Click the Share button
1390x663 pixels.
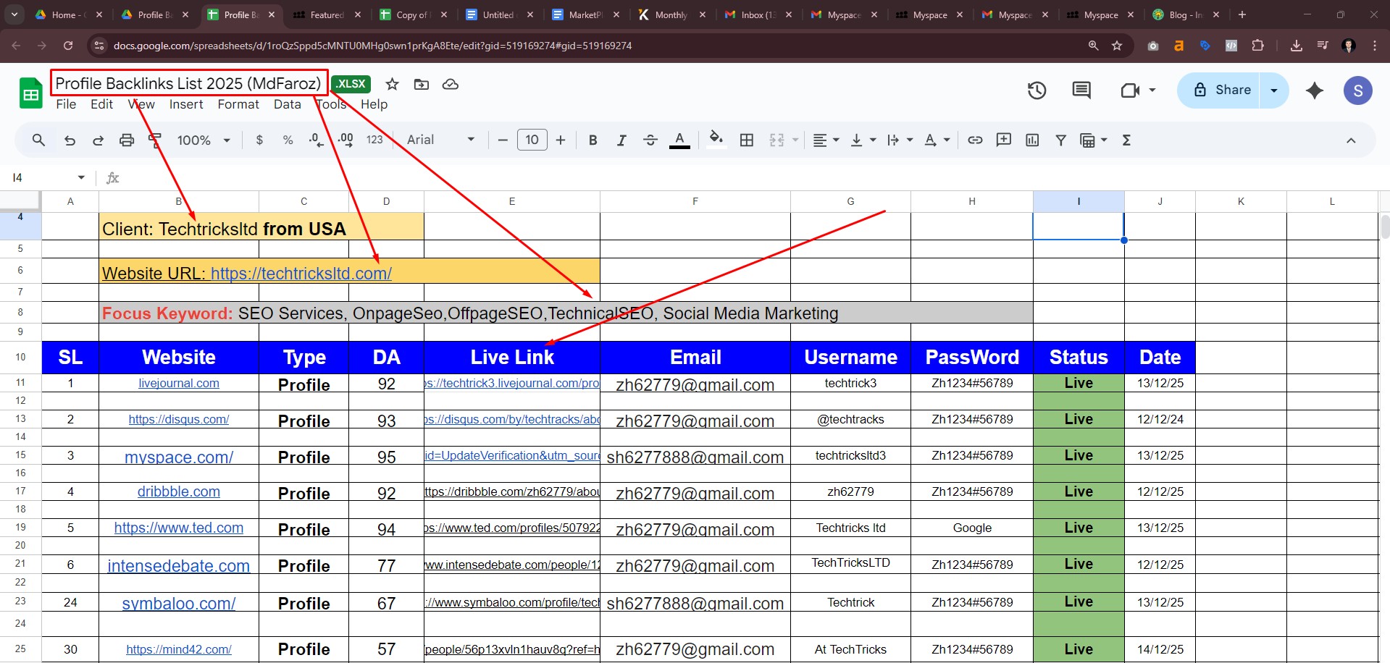point(1223,90)
